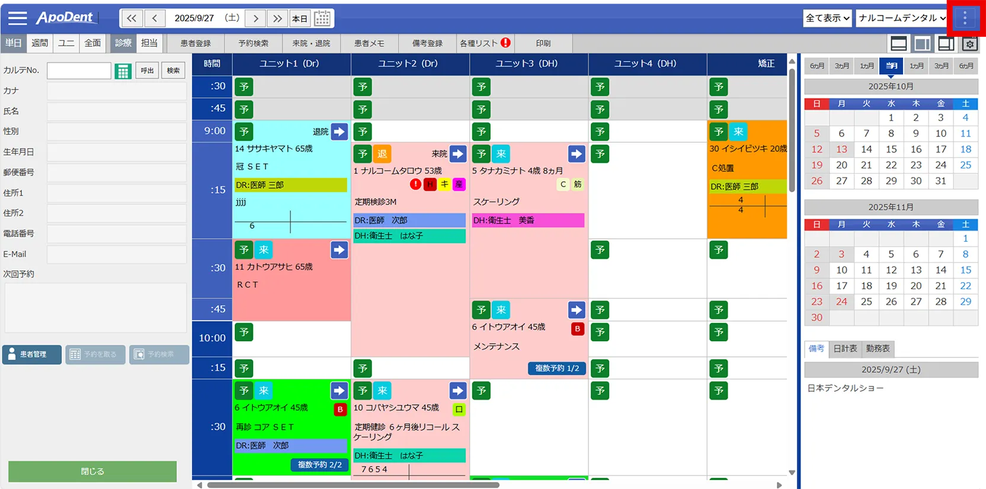Switch to the 日計表 tab

(x=845, y=349)
